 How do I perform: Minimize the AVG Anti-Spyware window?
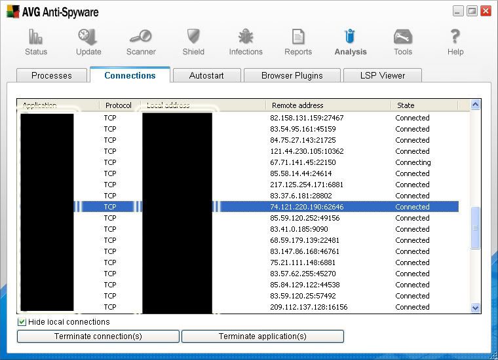[458, 11]
